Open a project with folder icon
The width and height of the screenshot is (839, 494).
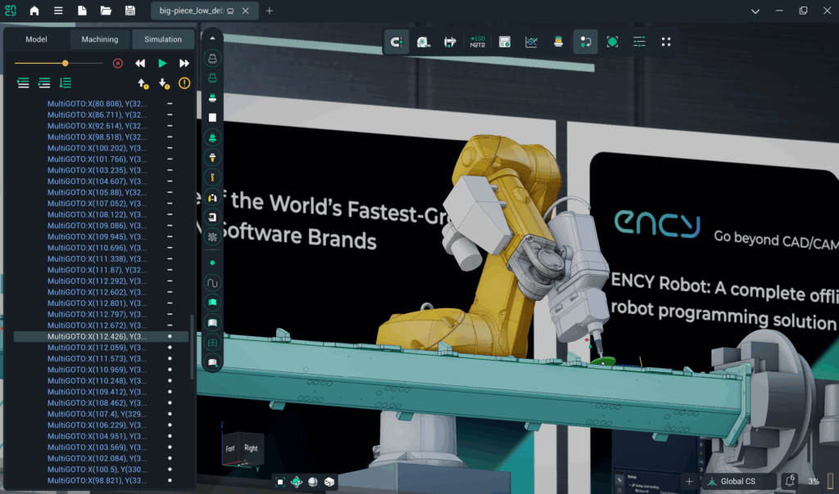point(106,11)
